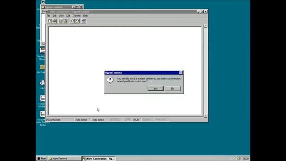Click the New Connection taskbar button
Viewport: 286px width, 161px height.
click(x=99, y=158)
